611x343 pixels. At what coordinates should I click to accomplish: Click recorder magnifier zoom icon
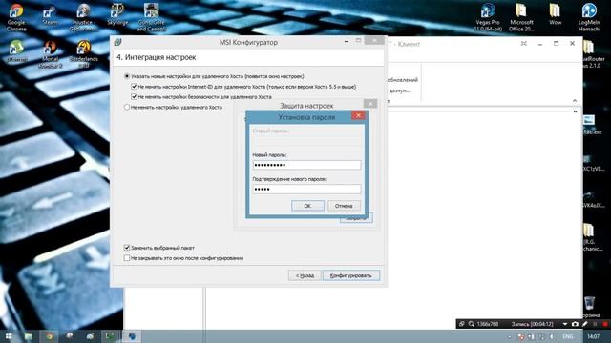click(x=471, y=324)
